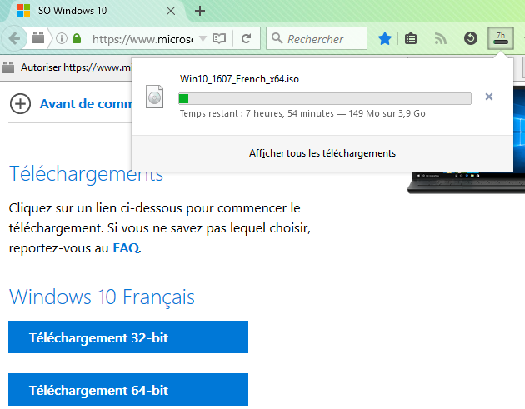Close the ISO Windows 10 tab
Image resolution: width=525 pixels, height=409 pixels.
point(171,11)
